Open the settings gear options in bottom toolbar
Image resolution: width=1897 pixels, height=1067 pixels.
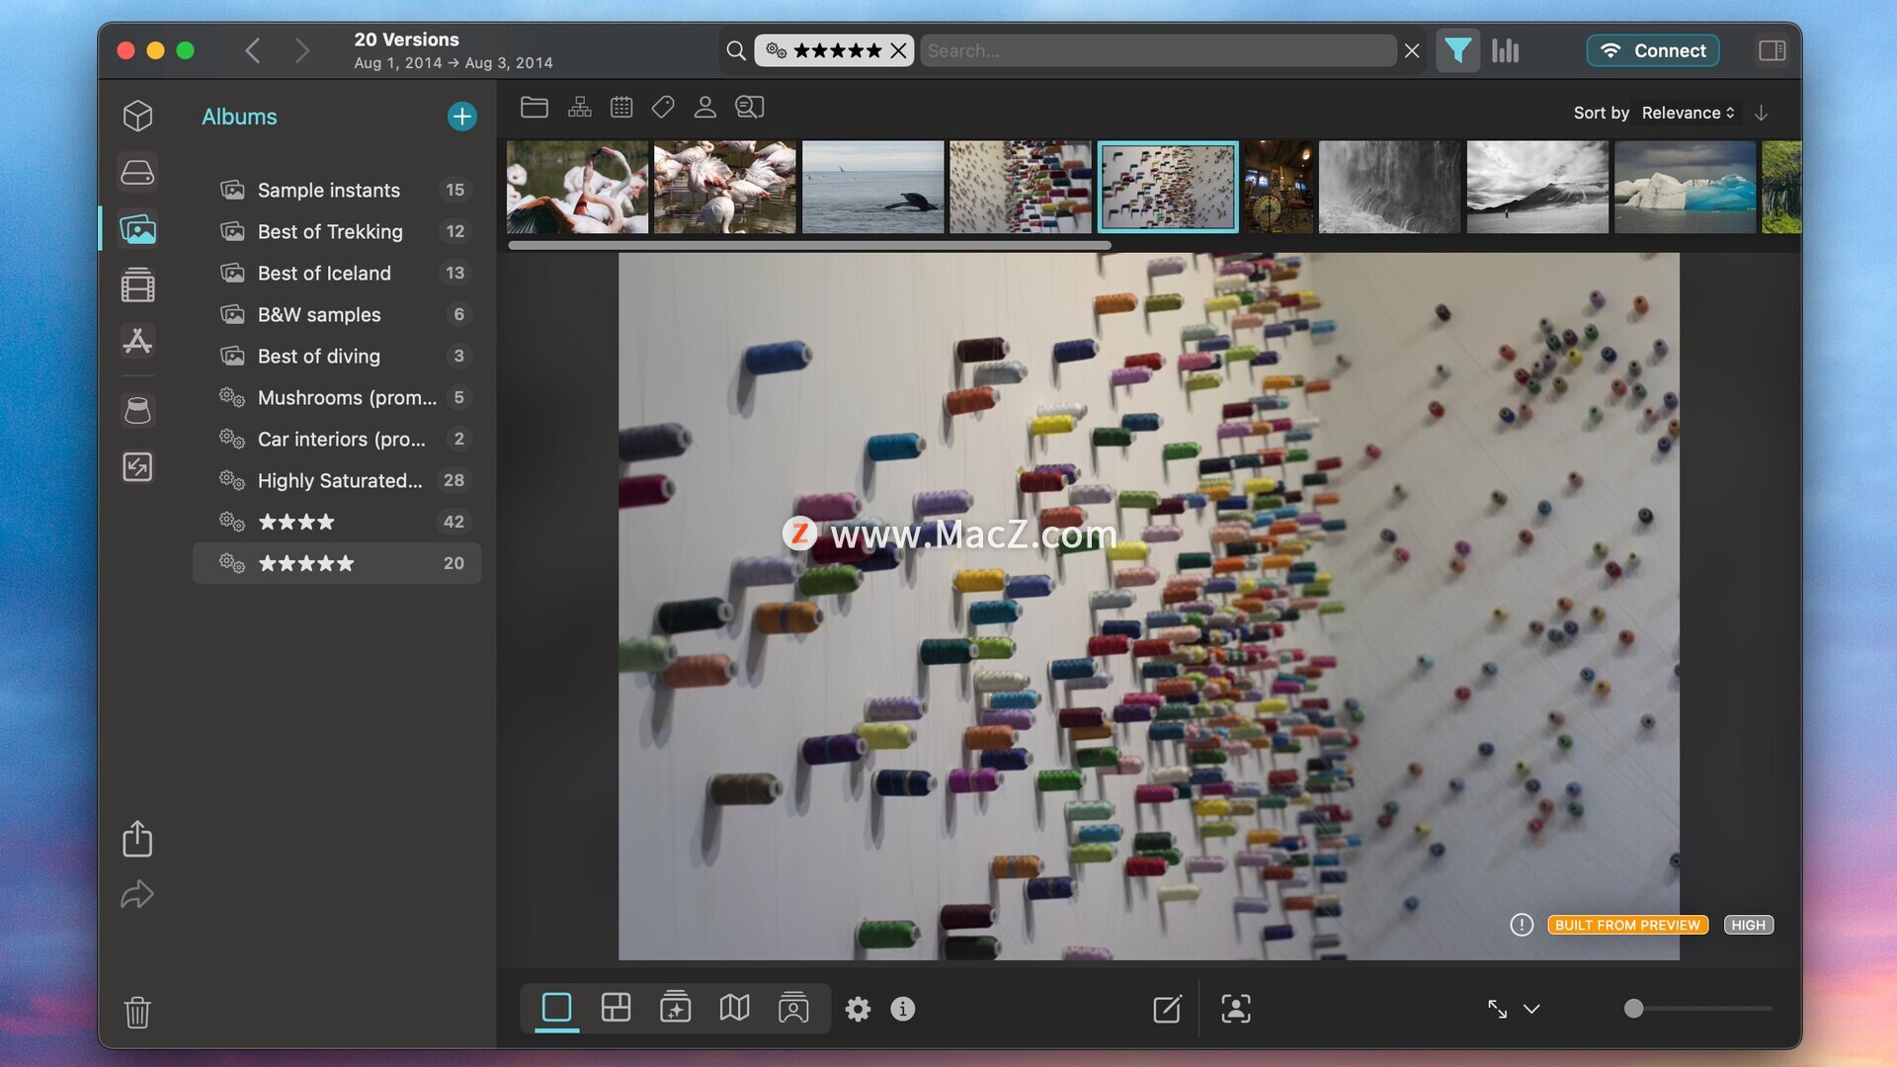coord(858,1009)
